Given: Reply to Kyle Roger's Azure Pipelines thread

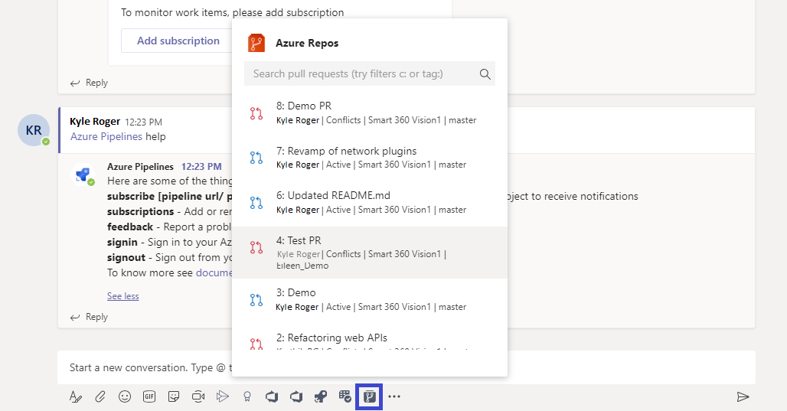Looking at the screenshot, I should tap(90, 317).
